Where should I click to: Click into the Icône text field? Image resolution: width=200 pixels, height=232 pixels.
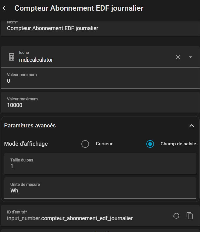click(91, 60)
